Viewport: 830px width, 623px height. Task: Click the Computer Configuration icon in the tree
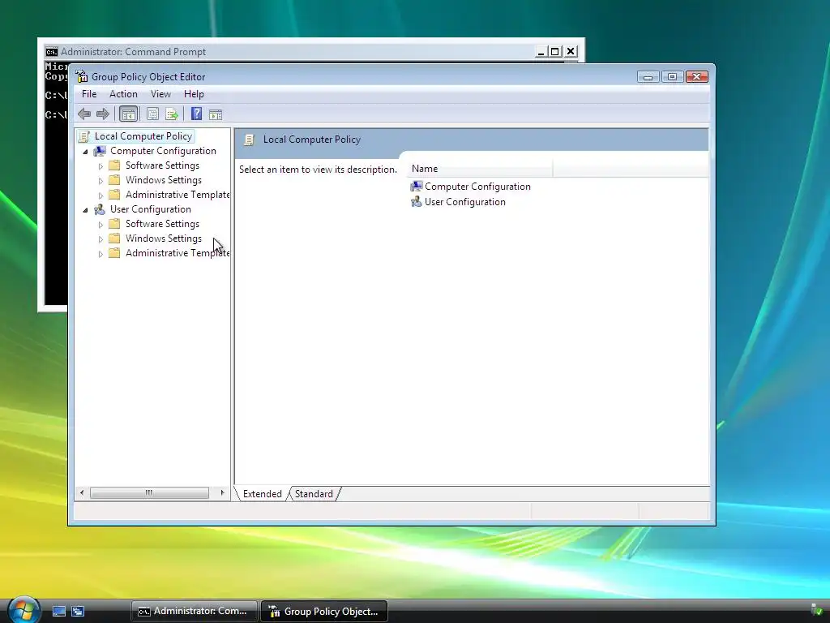point(100,152)
